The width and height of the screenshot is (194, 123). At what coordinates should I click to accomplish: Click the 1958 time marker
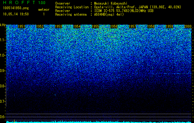151,26
